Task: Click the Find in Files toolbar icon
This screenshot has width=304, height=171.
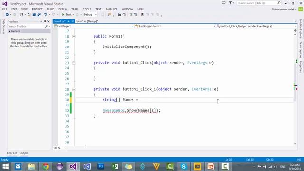Action: point(109,15)
